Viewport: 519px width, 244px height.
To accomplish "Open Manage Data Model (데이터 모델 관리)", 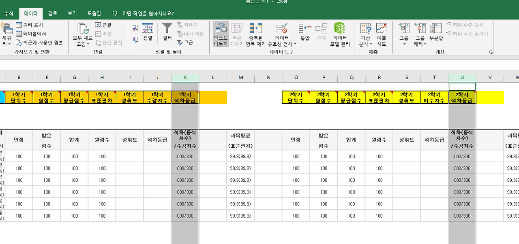I will tap(340, 34).
